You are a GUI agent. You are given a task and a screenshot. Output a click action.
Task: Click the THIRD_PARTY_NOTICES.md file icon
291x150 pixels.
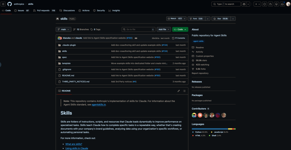(x=60, y=81)
